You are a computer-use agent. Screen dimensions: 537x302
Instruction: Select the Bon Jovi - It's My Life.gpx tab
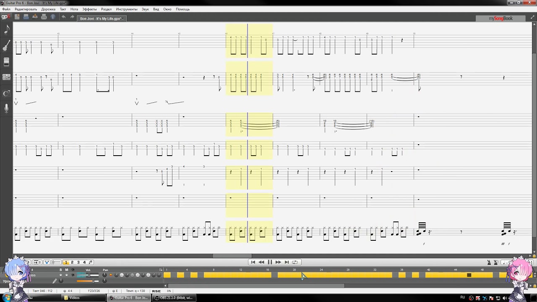[x=102, y=18]
